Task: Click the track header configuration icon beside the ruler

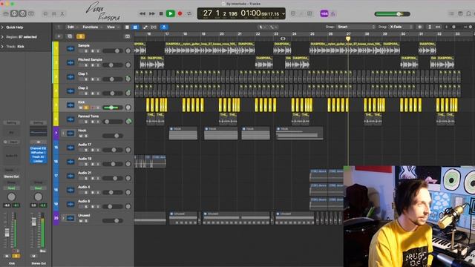Action: 128,36
